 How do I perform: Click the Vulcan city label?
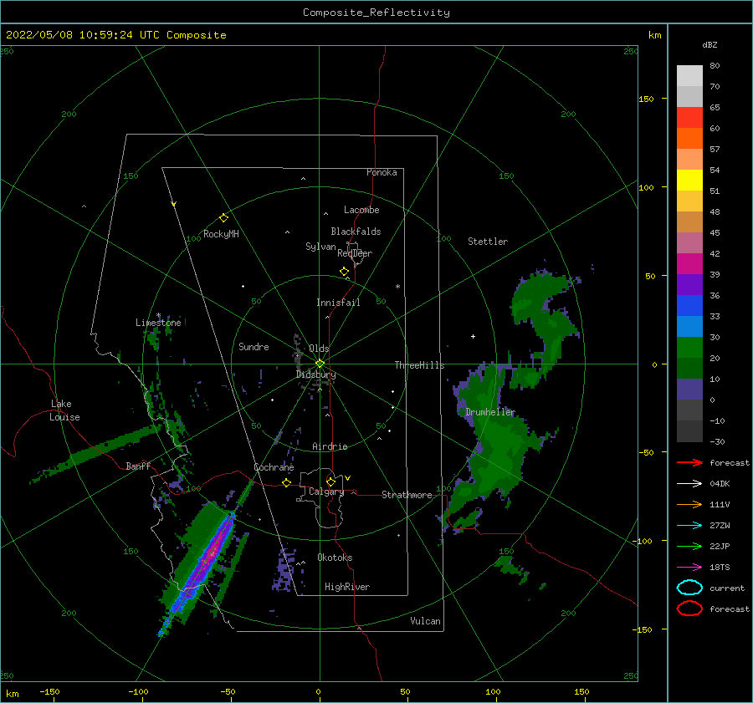coord(426,621)
